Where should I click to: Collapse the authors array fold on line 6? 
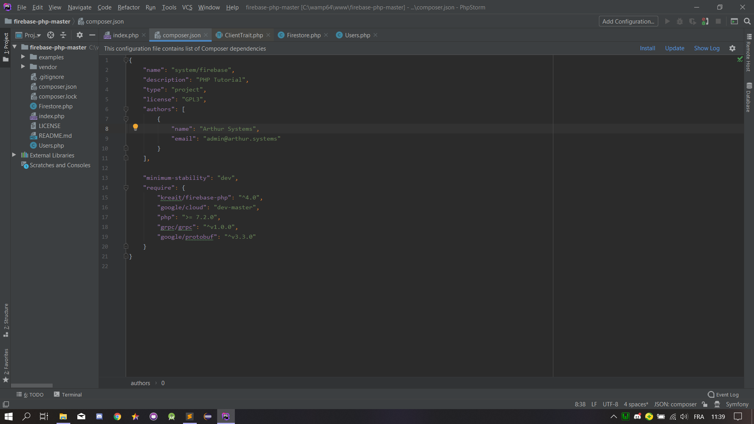click(126, 109)
